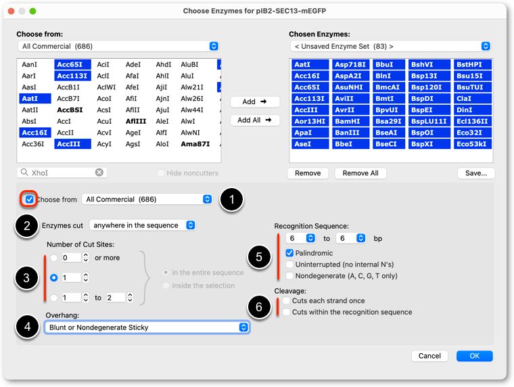Select Eco53kI in Chosen Enzymes
The width and height of the screenshot is (514, 387).
tap(472, 144)
